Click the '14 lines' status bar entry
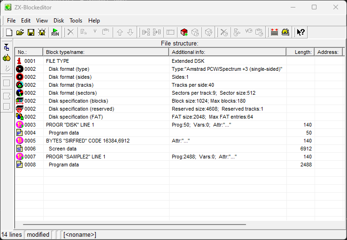Screen dimensions: 347x240 pos(12,234)
